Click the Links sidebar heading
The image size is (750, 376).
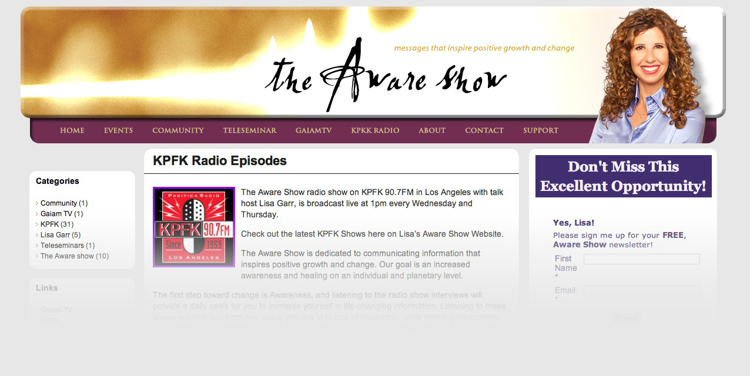point(47,288)
